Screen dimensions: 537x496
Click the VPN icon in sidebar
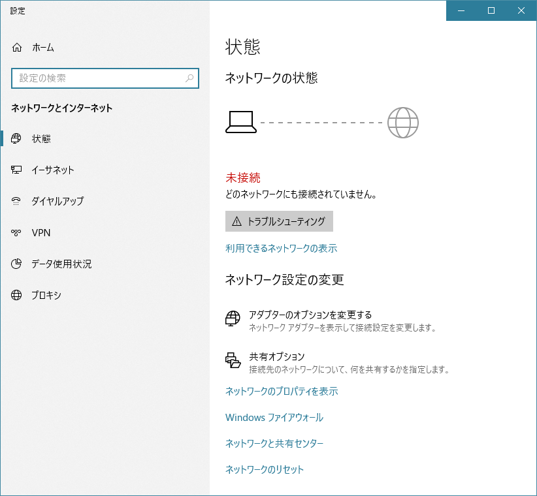(16, 232)
